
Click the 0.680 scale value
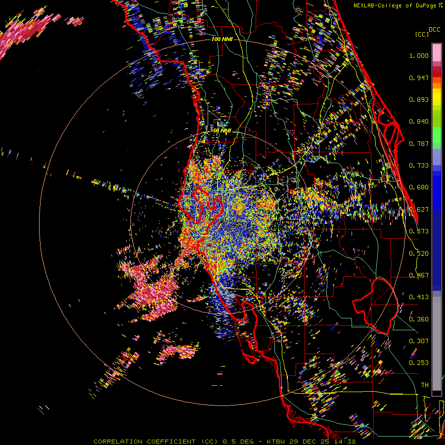pyautogui.click(x=419, y=187)
